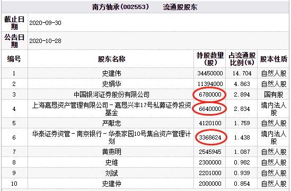291x191 pixels.
Task: Select shareholder name 刘斌
Action: [111, 173]
